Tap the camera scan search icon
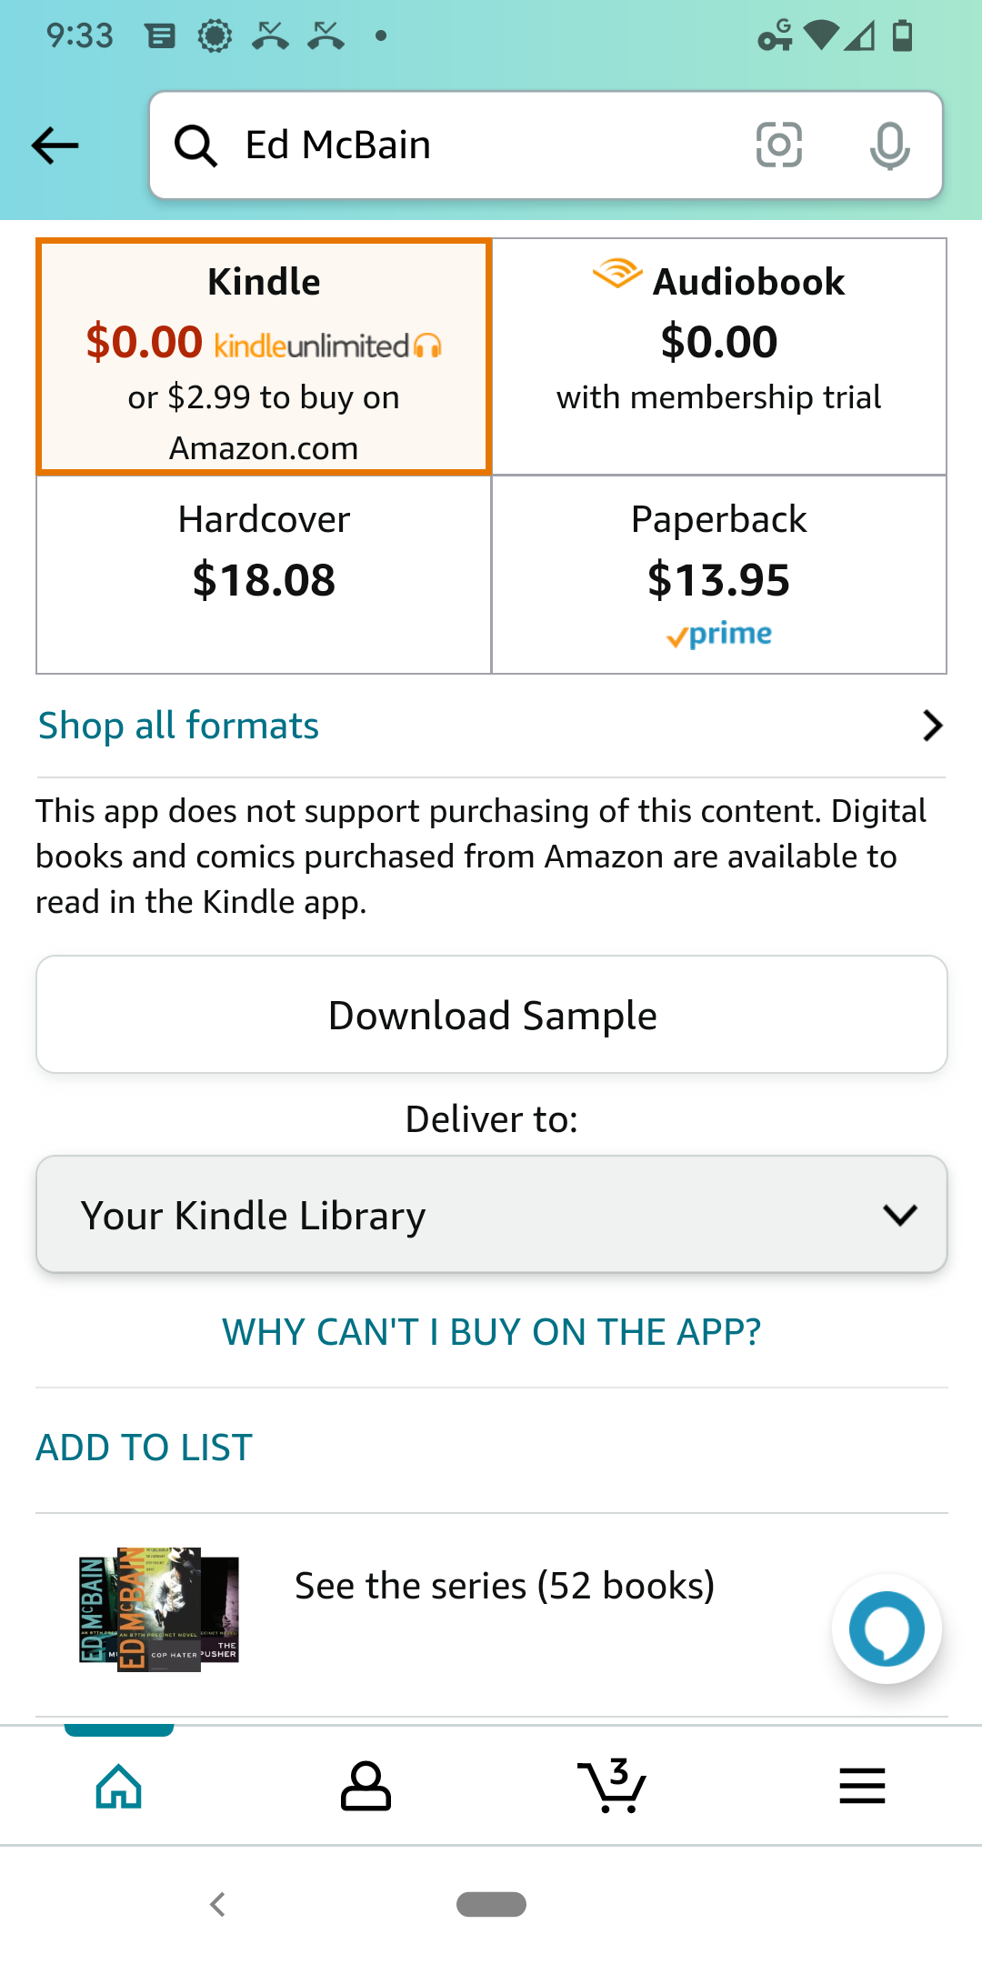 click(x=779, y=145)
